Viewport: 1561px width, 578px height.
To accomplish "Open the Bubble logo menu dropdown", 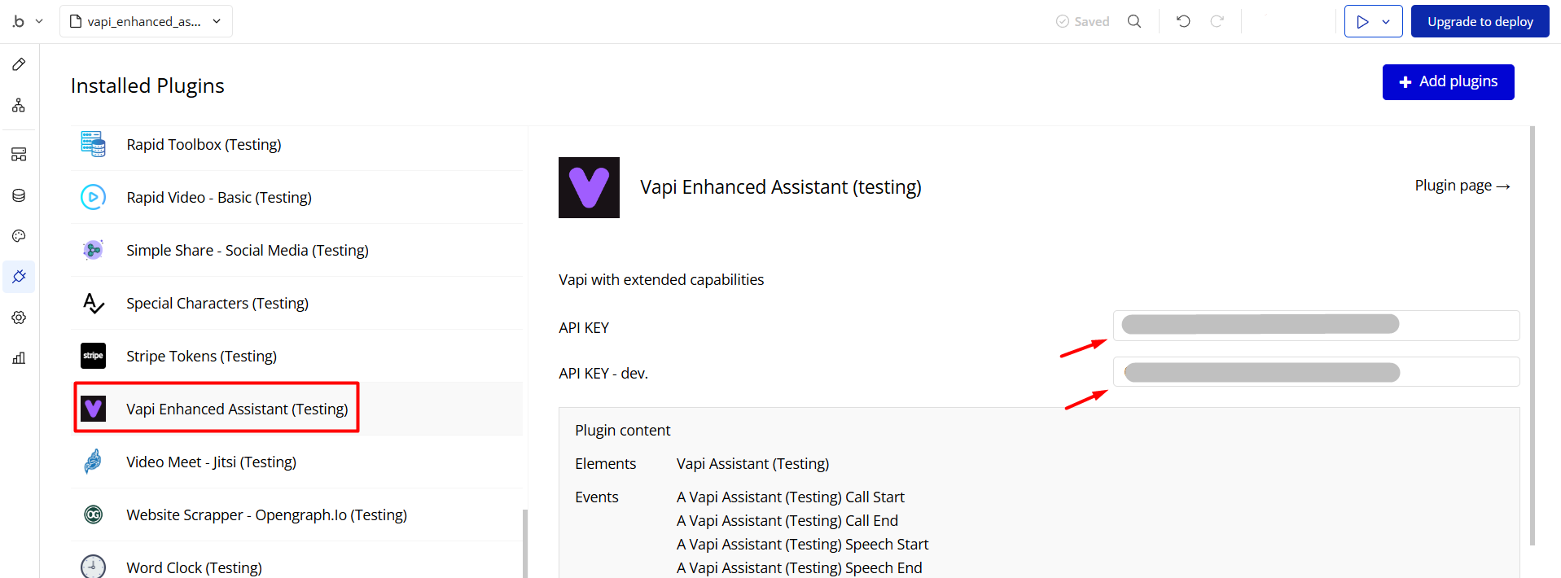I will pyautogui.click(x=26, y=22).
